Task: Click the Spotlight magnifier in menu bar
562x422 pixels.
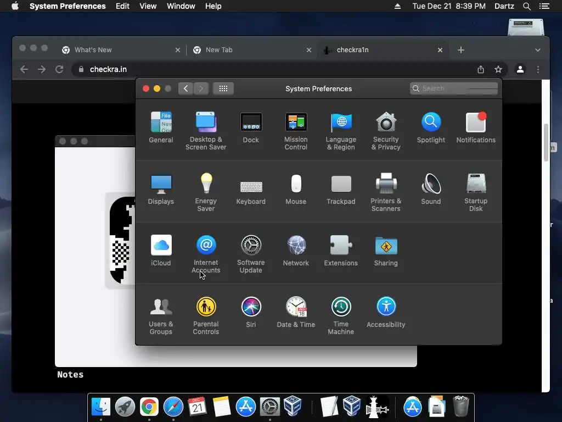Action: 527,6
